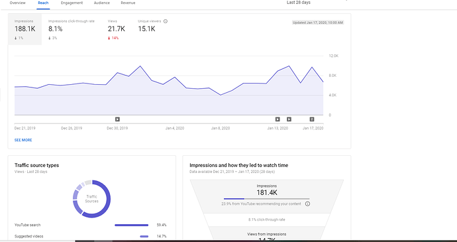Click the clock icon beside Unique viewers

coord(166,21)
